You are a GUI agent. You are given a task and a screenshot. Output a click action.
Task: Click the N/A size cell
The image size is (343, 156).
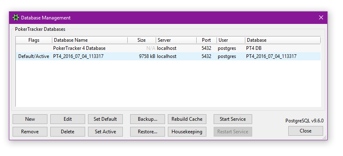pyautogui.click(x=151, y=48)
